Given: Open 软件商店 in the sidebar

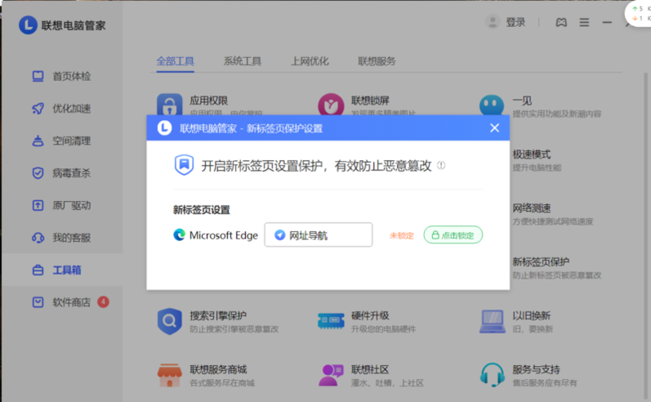Looking at the screenshot, I should click(x=71, y=302).
